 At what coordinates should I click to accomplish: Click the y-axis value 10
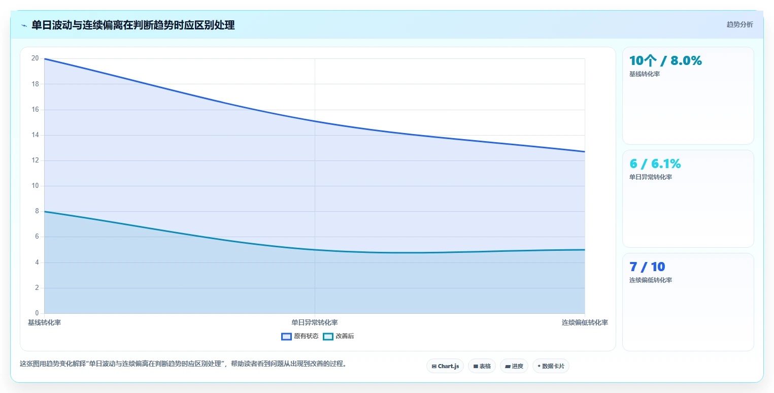[x=35, y=186]
